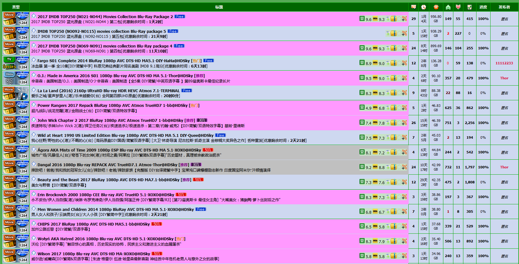This screenshot has width=519, height=264.
Task: Click 50% tag on Wilson 2017 title
Action: [157, 254]
